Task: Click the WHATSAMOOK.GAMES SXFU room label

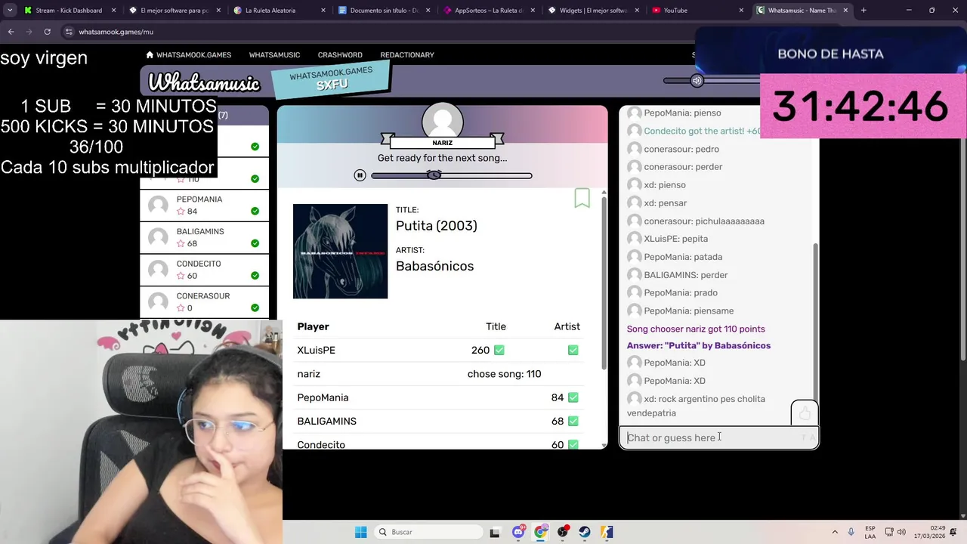Action: coord(332,79)
